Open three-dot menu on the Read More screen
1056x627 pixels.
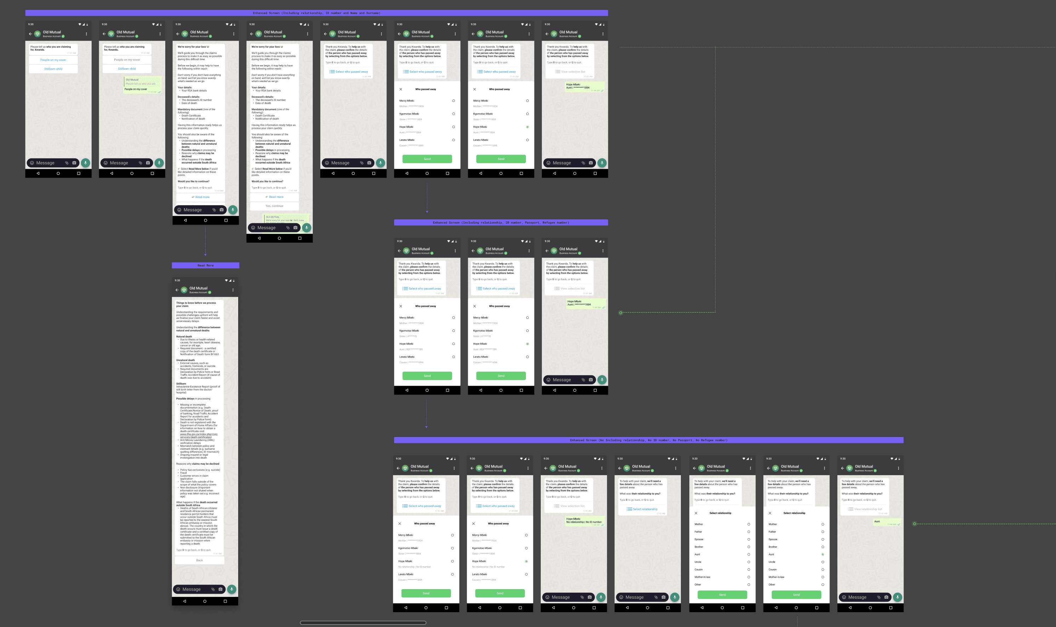click(233, 290)
